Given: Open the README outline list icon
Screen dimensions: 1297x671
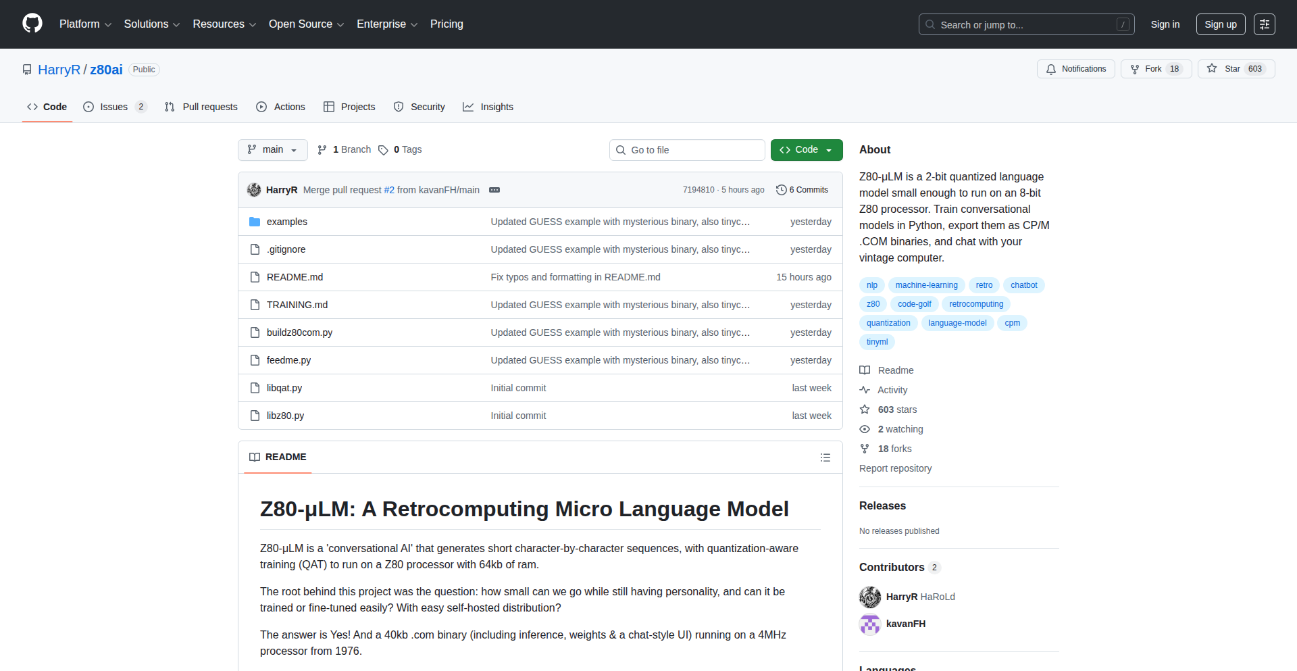Looking at the screenshot, I should [x=825, y=457].
